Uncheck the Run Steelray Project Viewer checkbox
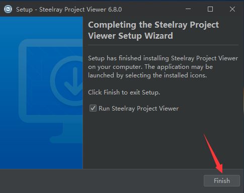The height and width of the screenshot is (193, 244). pyautogui.click(x=93, y=108)
